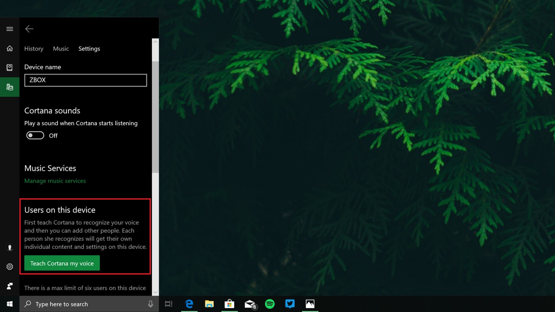Open Spotify from the taskbar

pos(270,304)
